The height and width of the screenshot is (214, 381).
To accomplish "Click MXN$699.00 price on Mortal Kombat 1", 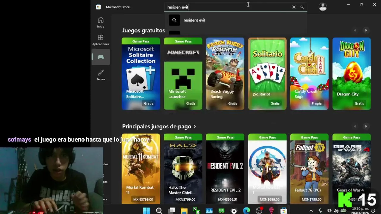I will point(270,199).
